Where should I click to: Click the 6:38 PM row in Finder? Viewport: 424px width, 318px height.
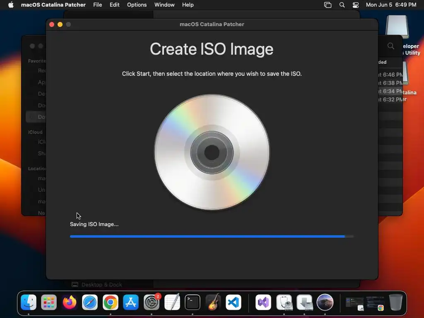point(390,83)
